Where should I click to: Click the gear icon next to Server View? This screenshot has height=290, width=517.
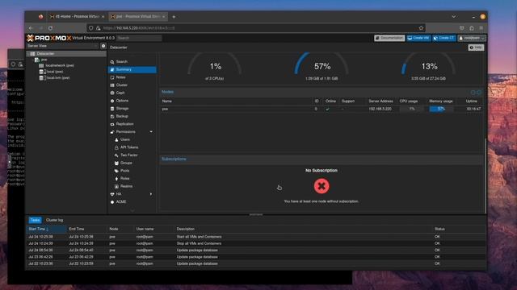tap(103, 46)
